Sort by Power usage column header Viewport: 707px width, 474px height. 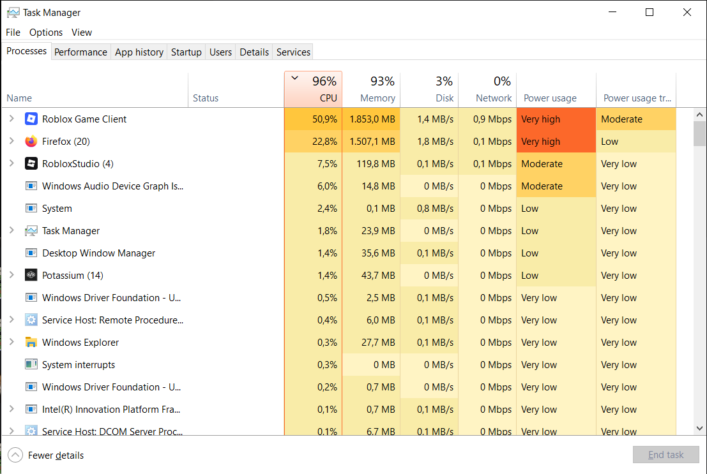556,90
